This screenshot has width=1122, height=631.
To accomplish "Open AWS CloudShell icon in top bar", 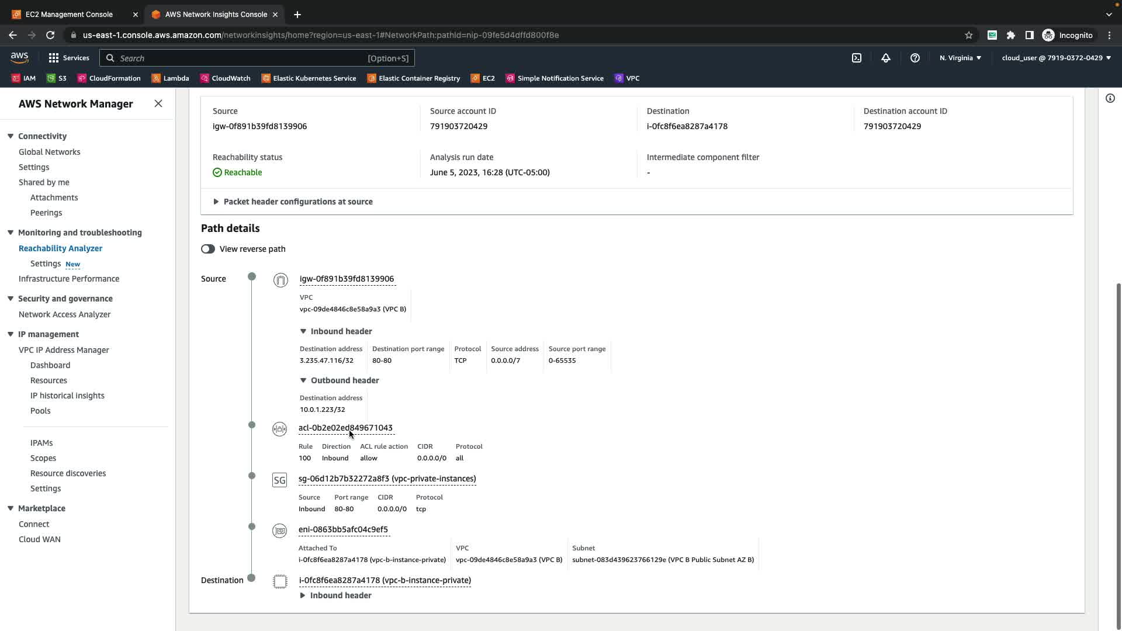I will 857,58.
